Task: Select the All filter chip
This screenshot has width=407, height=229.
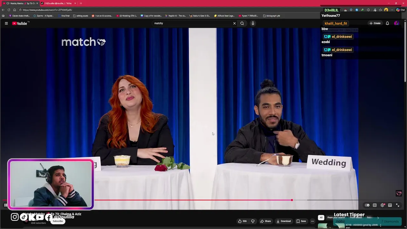Action: [x=321, y=218]
